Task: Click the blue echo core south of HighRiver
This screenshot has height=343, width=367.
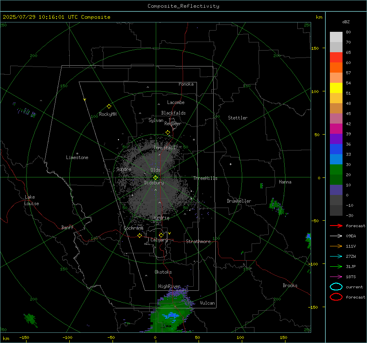Action: (x=172, y=315)
